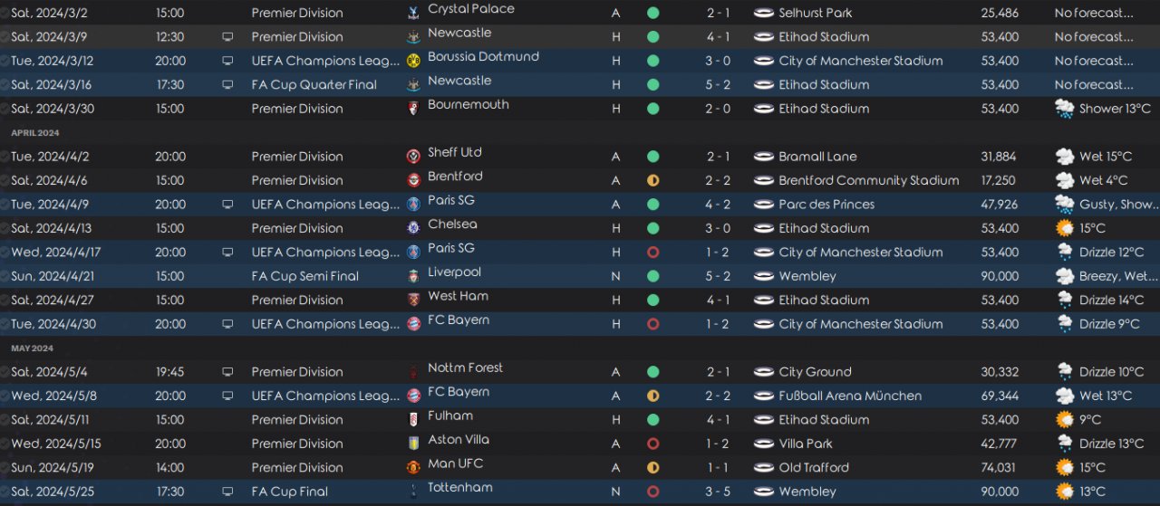Click the red loss indicator for Aston Villa match

pyautogui.click(x=652, y=444)
